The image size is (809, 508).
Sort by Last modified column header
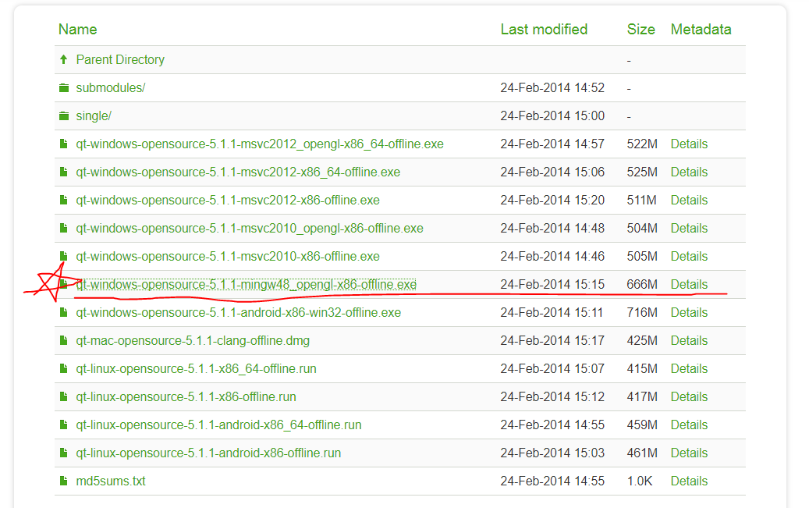pyautogui.click(x=544, y=30)
